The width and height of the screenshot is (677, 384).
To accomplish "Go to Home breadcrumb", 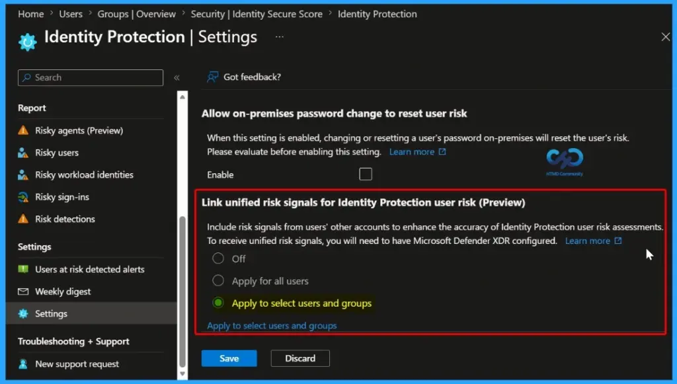I will (x=30, y=14).
